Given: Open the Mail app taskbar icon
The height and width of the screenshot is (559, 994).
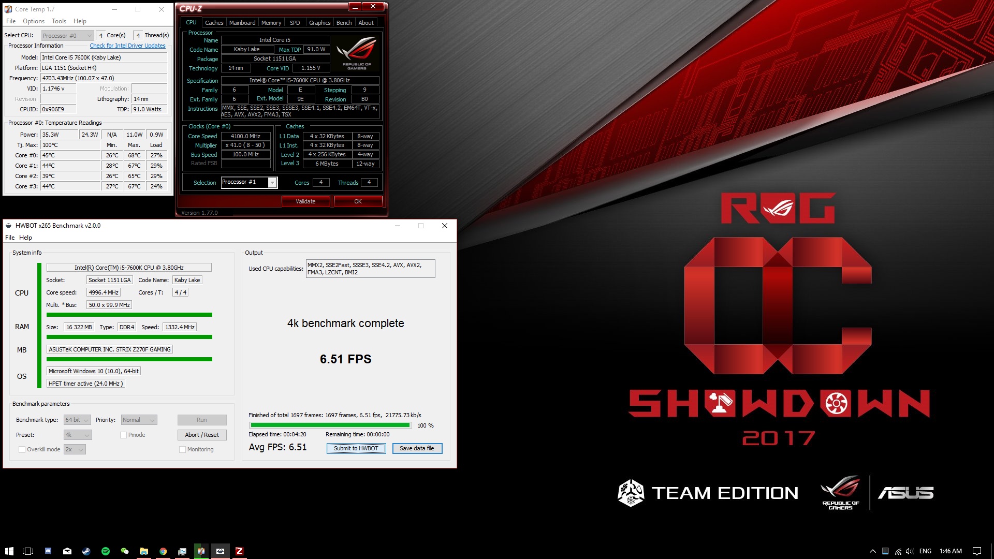Looking at the screenshot, I should (x=67, y=551).
